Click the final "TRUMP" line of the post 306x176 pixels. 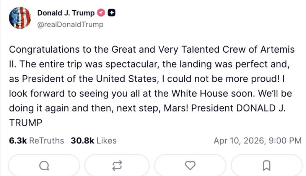pos(25,122)
